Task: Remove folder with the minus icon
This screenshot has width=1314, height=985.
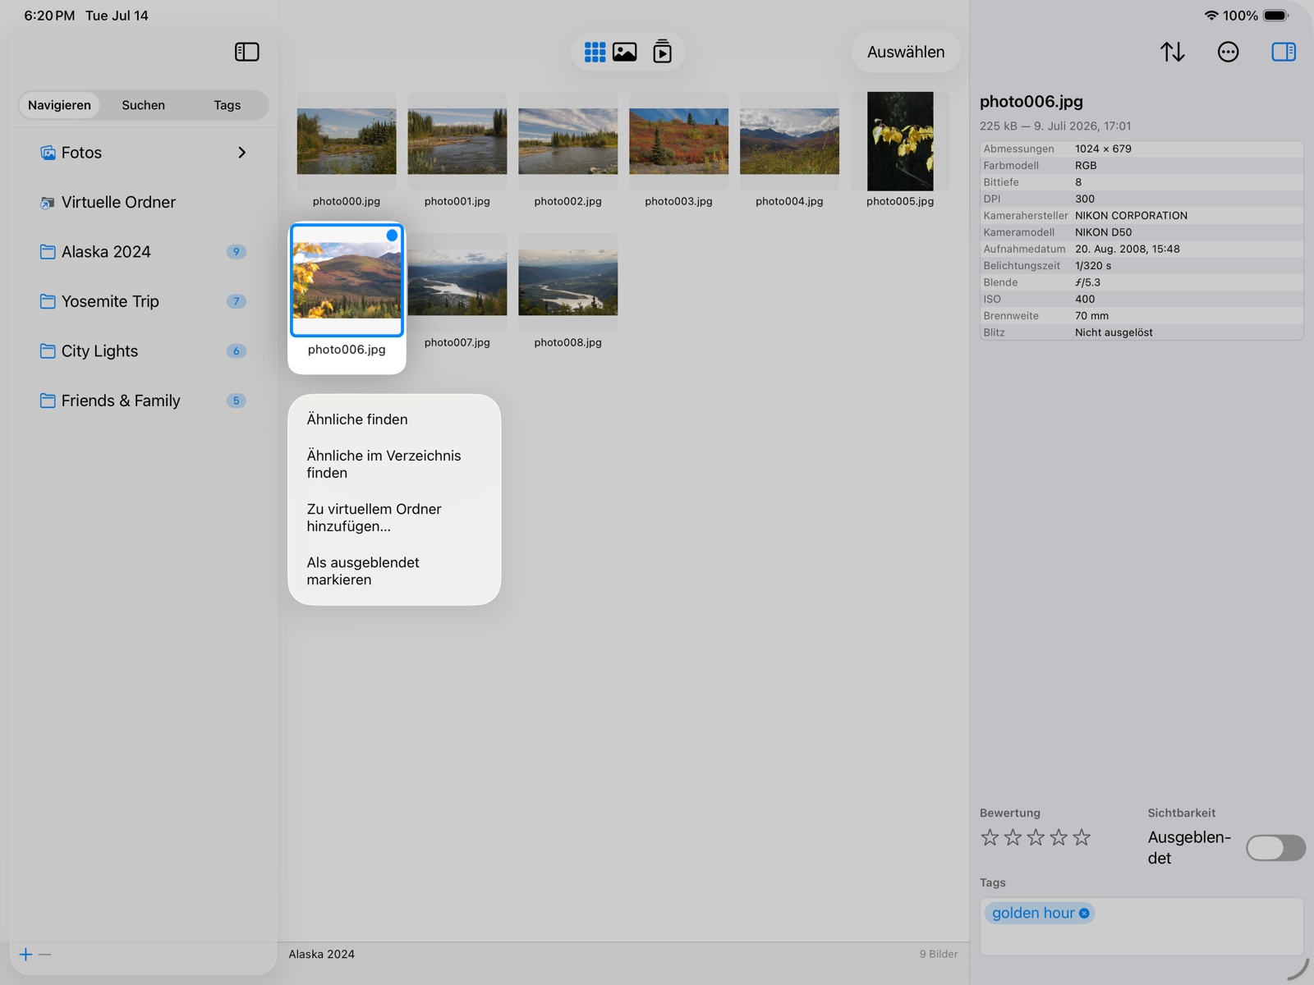Action: 45,954
